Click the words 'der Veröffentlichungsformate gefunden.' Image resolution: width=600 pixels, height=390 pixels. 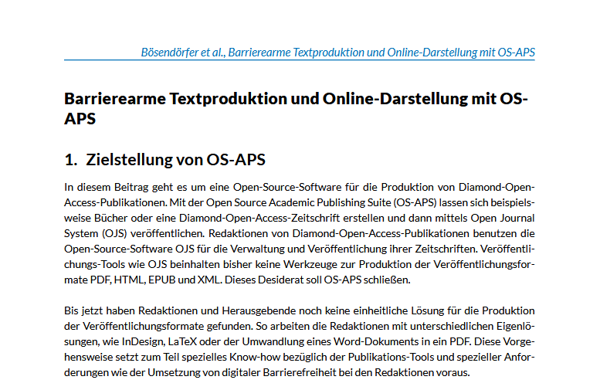[x=158, y=326]
